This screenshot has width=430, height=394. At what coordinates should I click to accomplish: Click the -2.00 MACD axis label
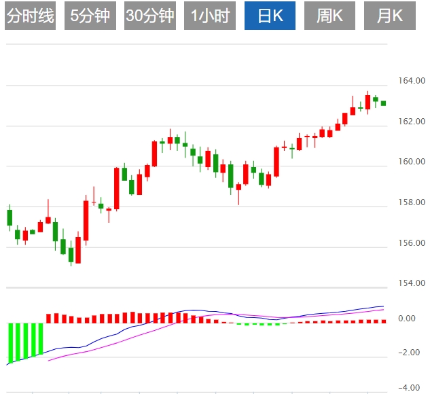409,353
